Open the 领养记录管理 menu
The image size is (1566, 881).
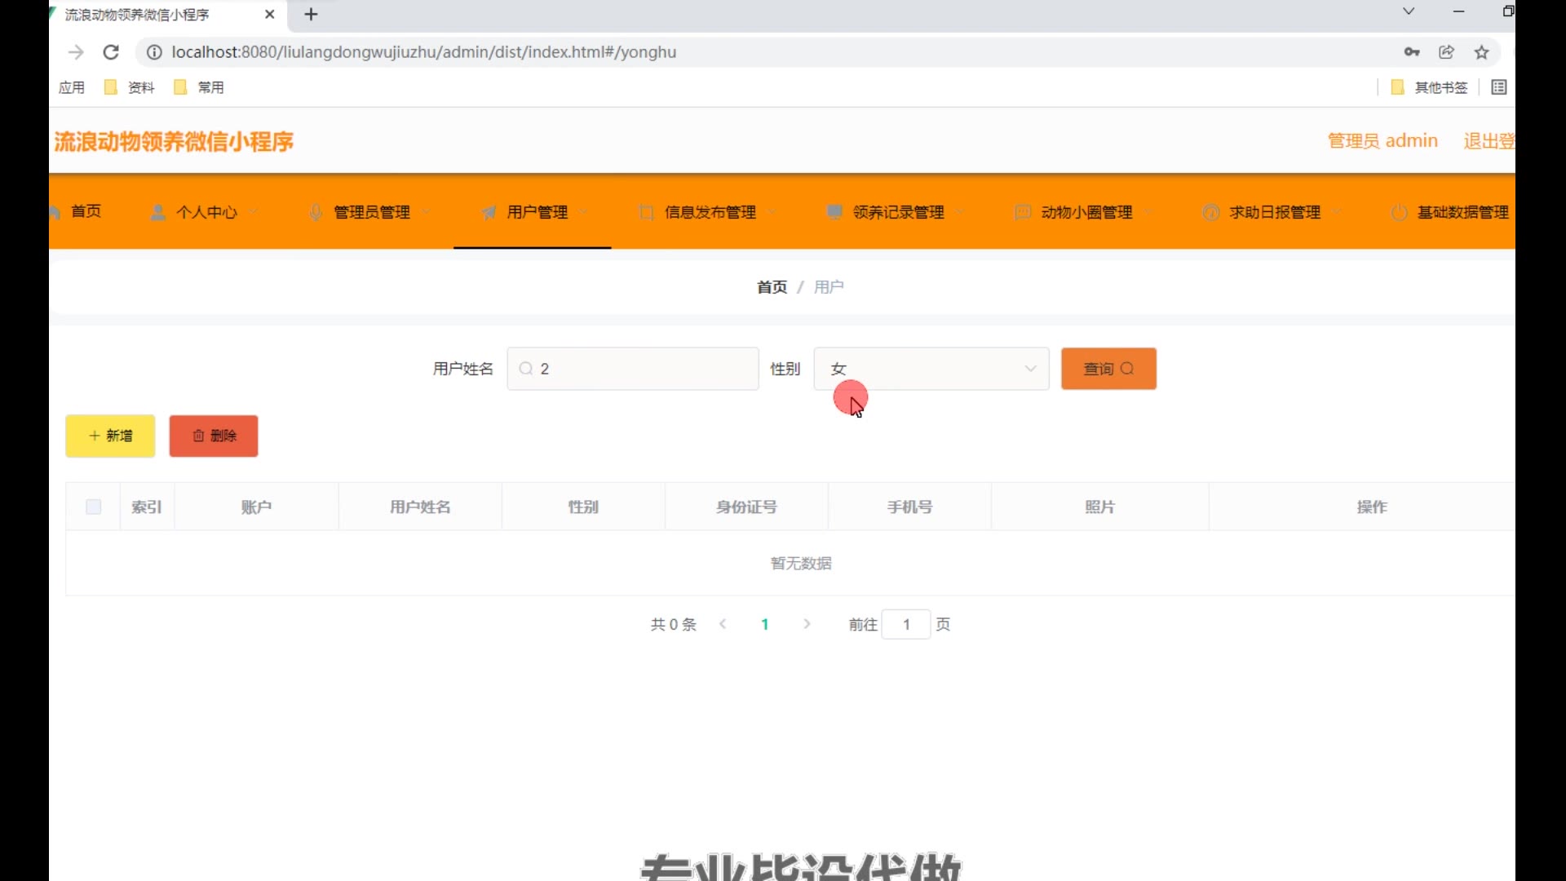[897, 212]
